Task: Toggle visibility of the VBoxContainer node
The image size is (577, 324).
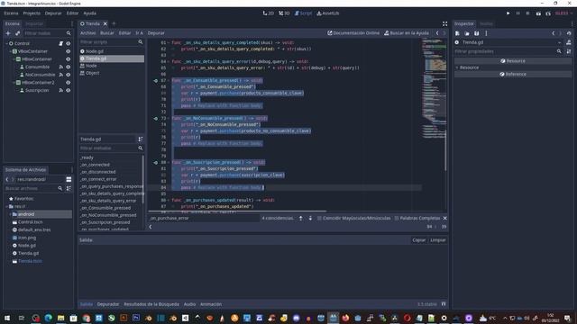Action: (x=69, y=51)
